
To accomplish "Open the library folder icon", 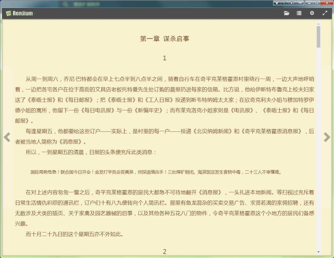I will (286, 13).
